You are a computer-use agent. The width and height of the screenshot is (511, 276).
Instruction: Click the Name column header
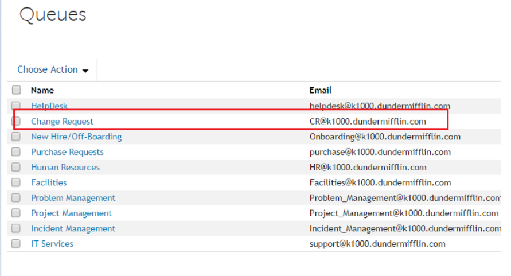(42, 90)
